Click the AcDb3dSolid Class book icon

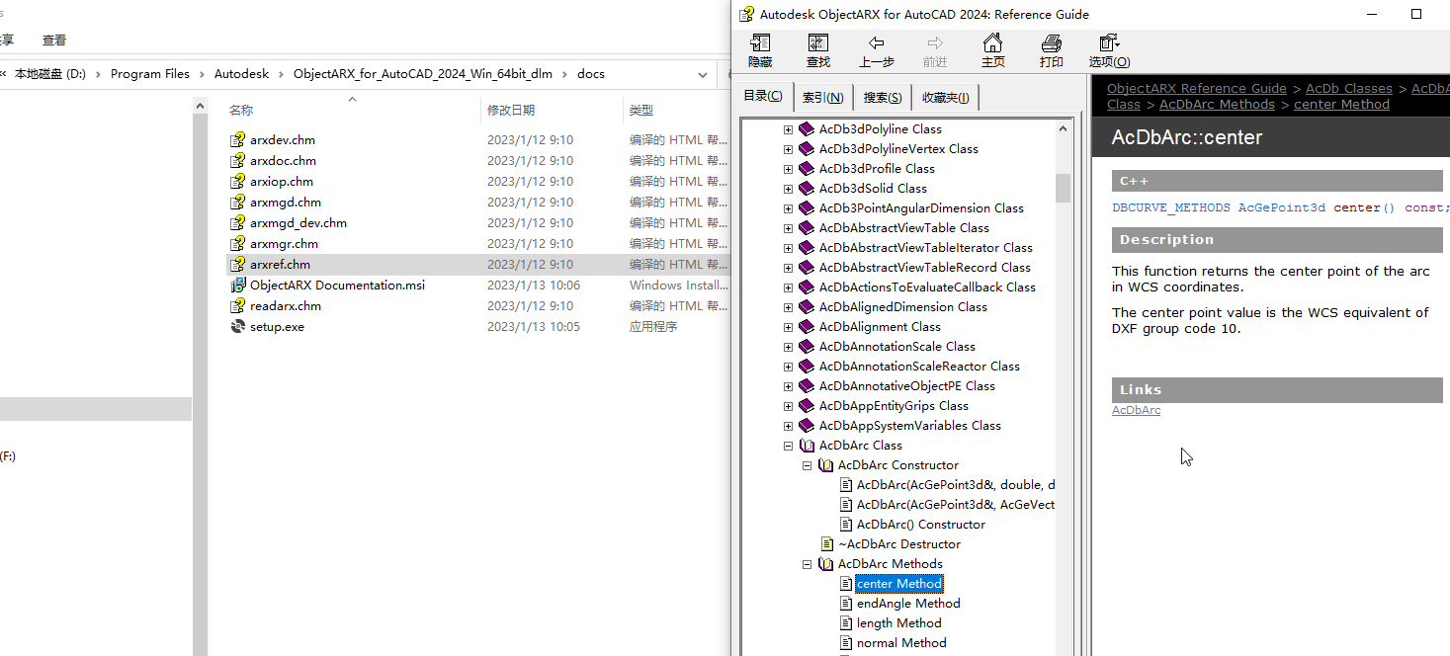807,189
